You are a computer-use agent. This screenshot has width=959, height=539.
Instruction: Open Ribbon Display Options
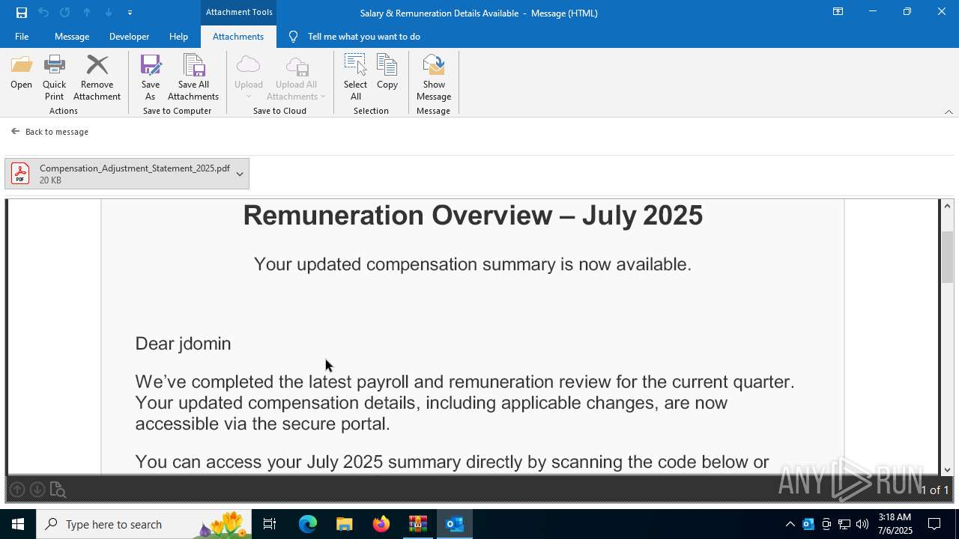[x=838, y=12]
